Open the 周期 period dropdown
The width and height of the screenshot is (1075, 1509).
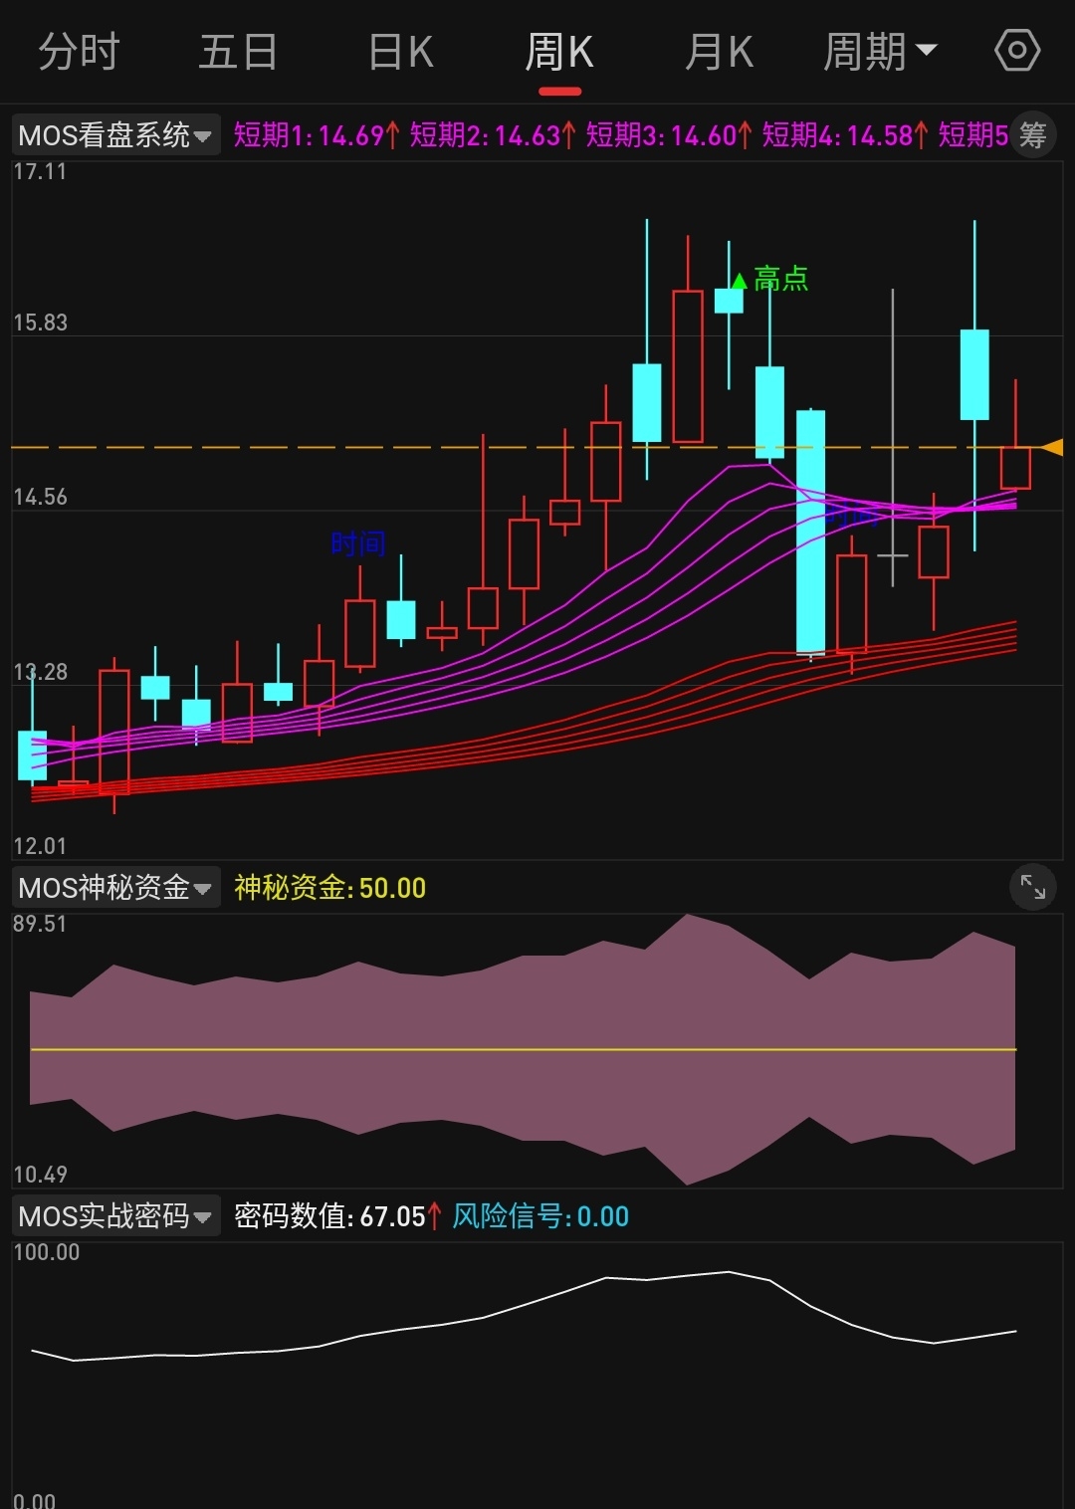880,52
